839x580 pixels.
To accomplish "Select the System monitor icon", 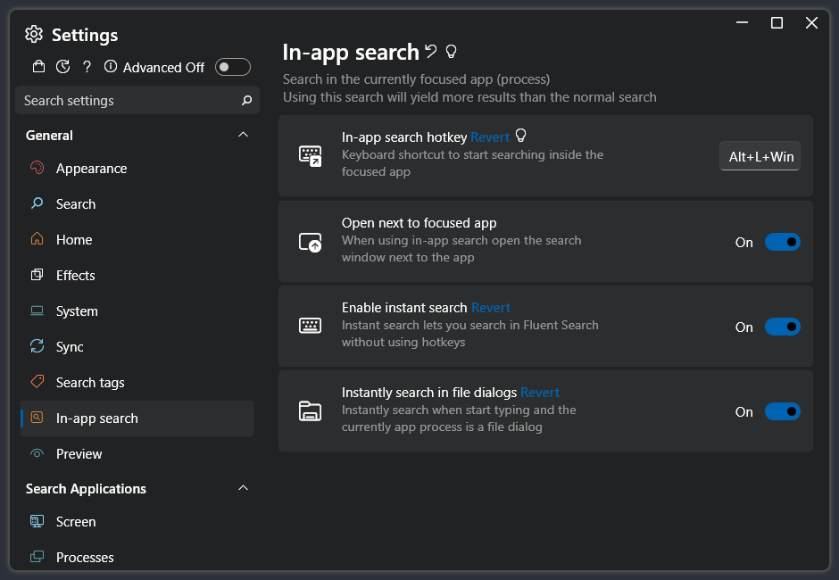I will [x=37, y=311].
